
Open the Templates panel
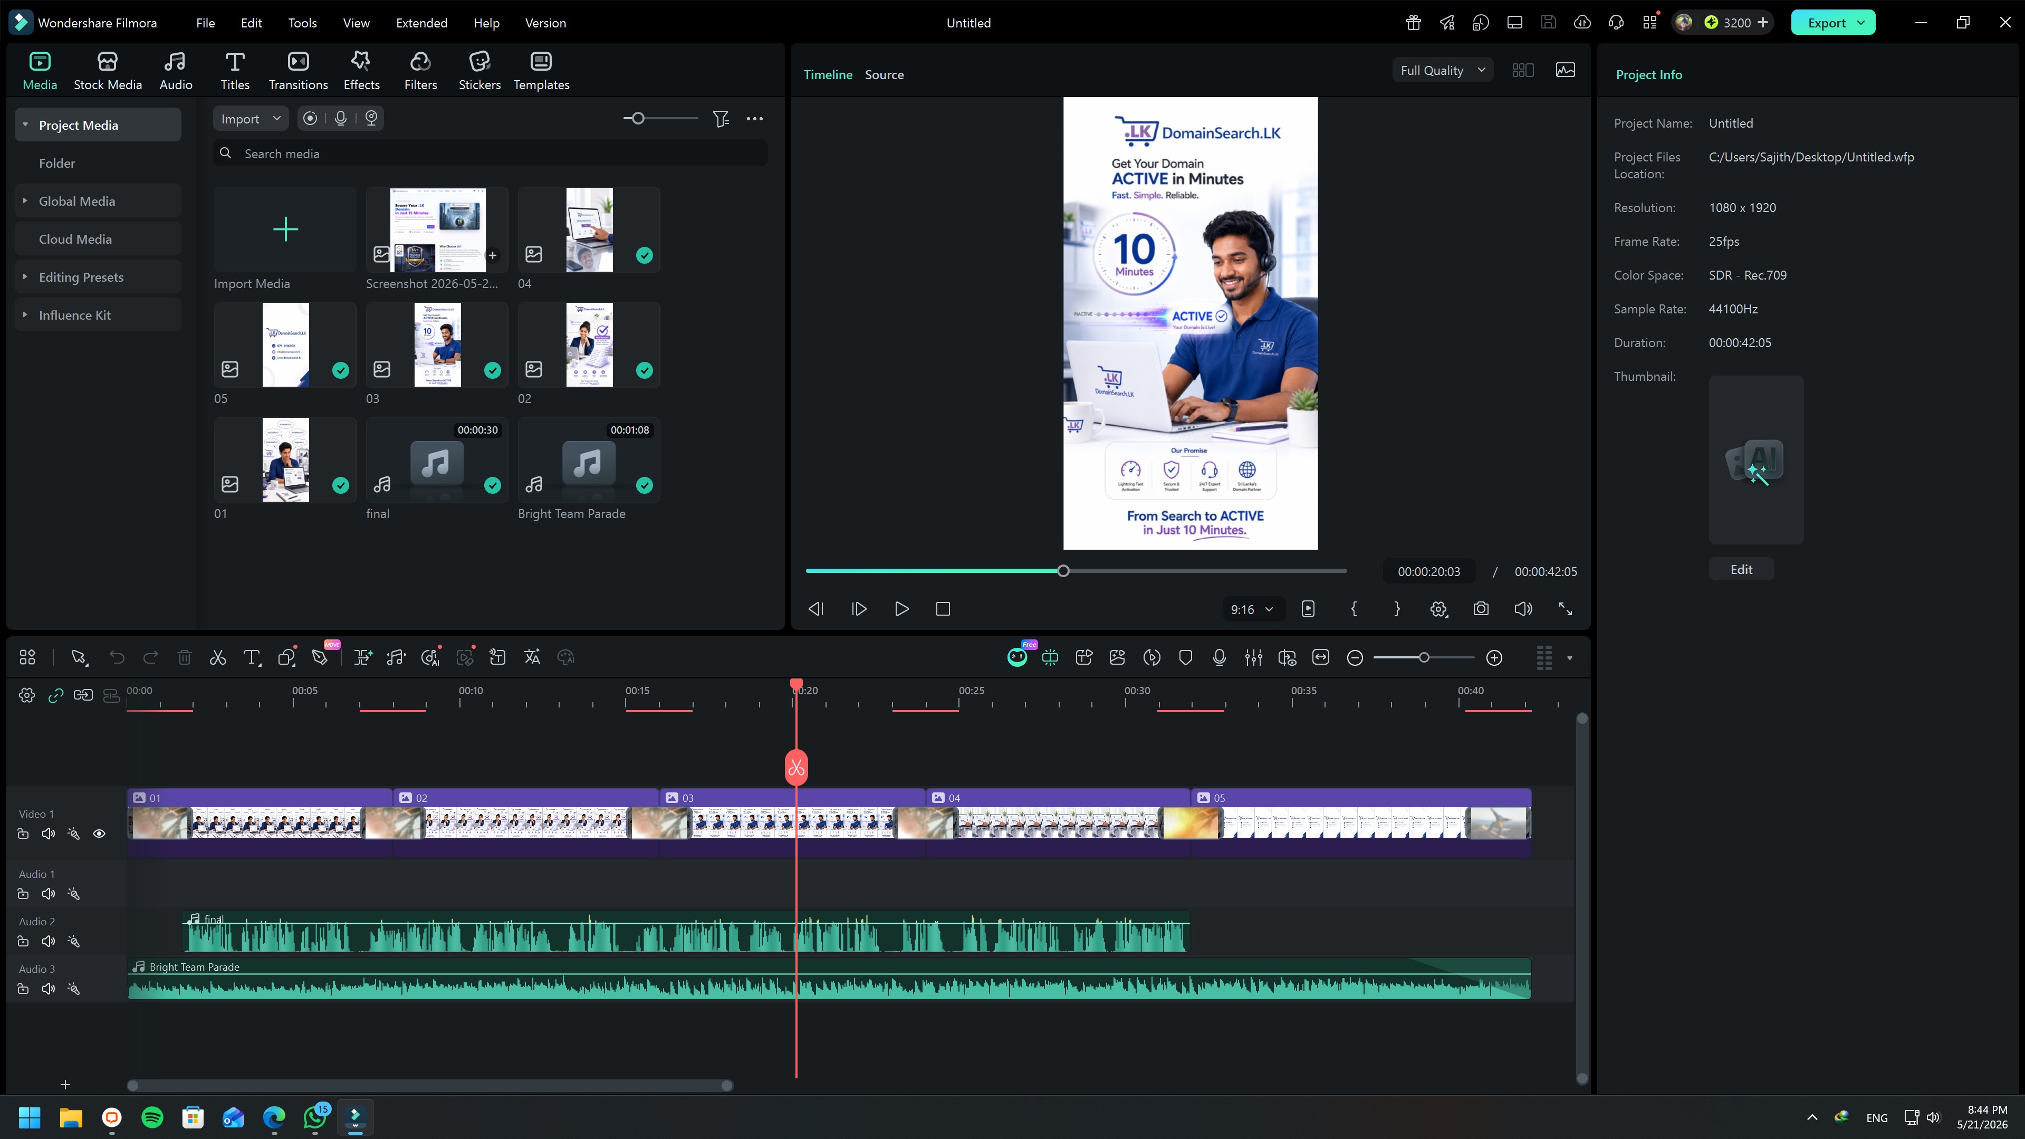pyautogui.click(x=541, y=71)
